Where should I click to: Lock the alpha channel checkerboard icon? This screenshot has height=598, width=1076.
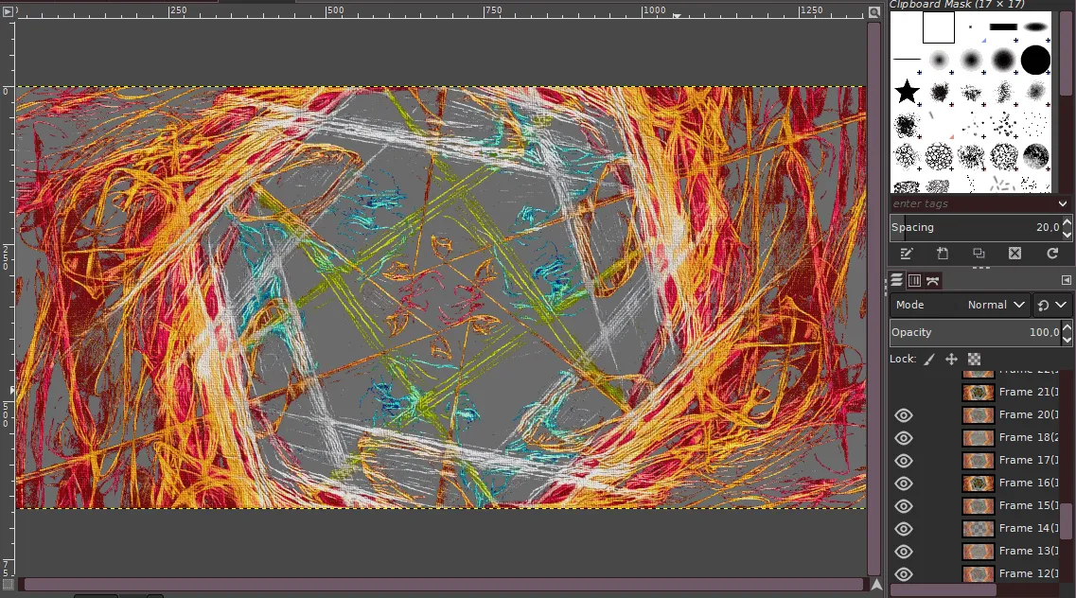(974, 359)
